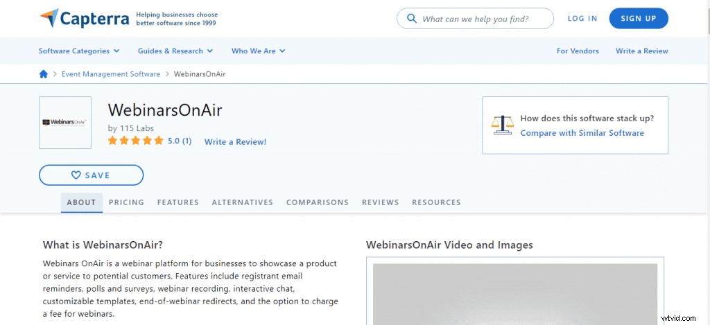
Task: Open the For Vendors link
Action: pyautogui.click(x=578, y=51)
